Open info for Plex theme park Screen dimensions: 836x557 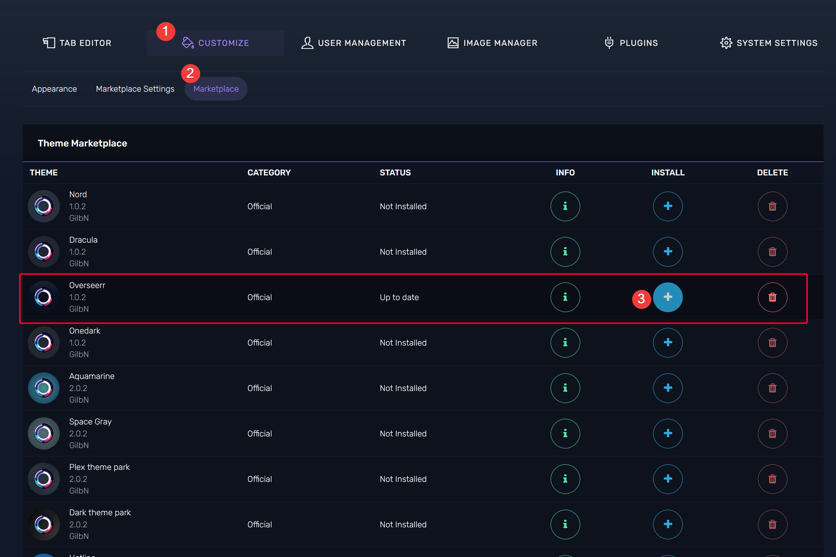pos(565,479)
